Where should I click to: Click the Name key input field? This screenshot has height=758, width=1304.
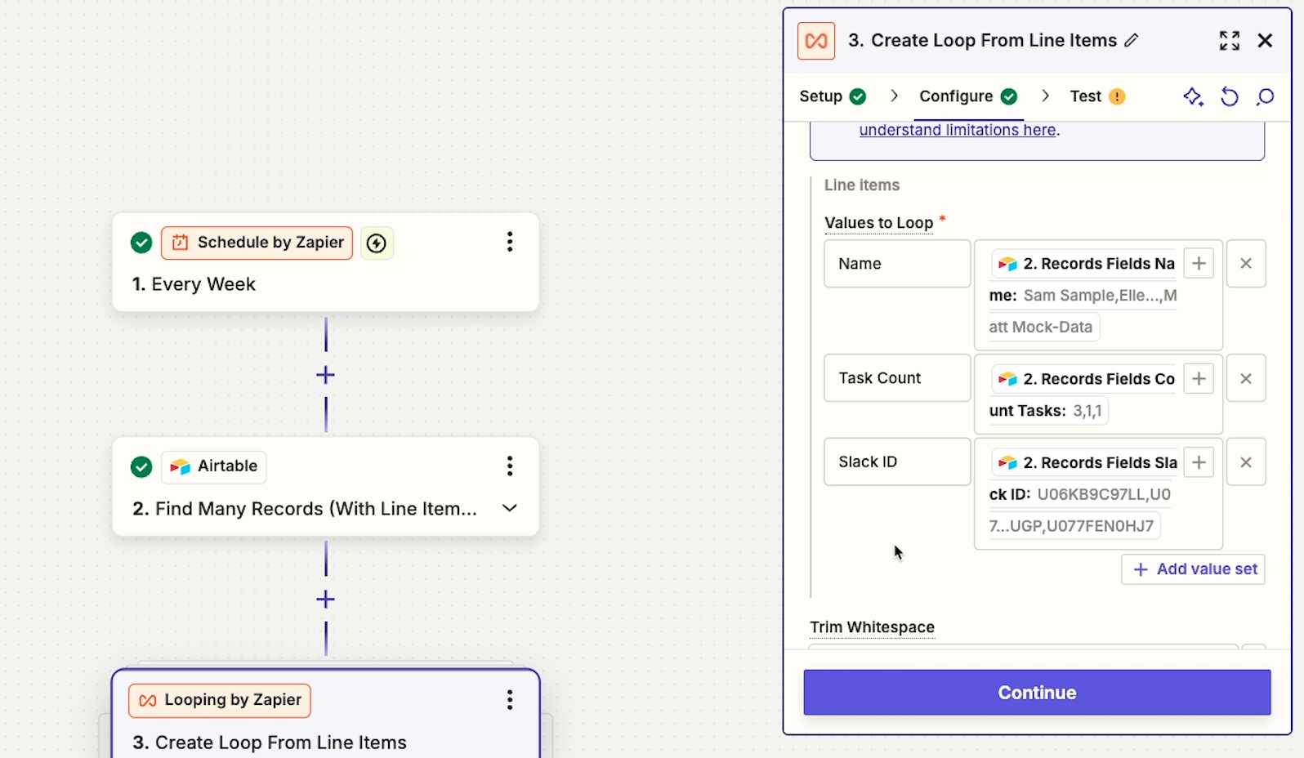pos(897,264)
